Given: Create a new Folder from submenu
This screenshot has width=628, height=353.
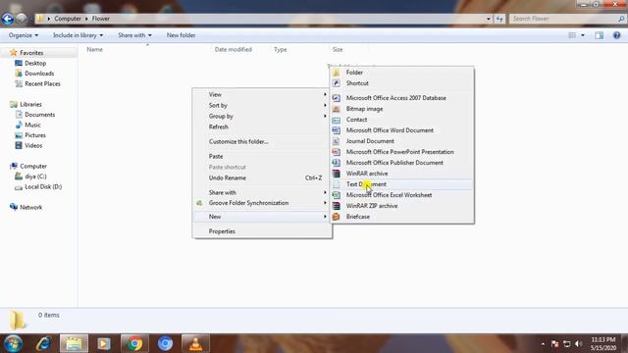Looking at the screenshot, I should pos(401,73).
